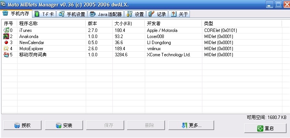Click developer XCome Technology Ltd.
290x138 pixels.
(169, 55)
